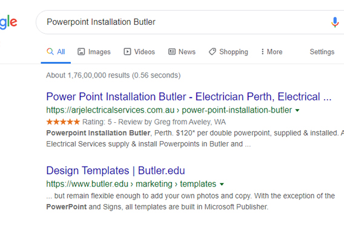
Task: Click the Videos tab play icon
Action: [x=127, y=52]
